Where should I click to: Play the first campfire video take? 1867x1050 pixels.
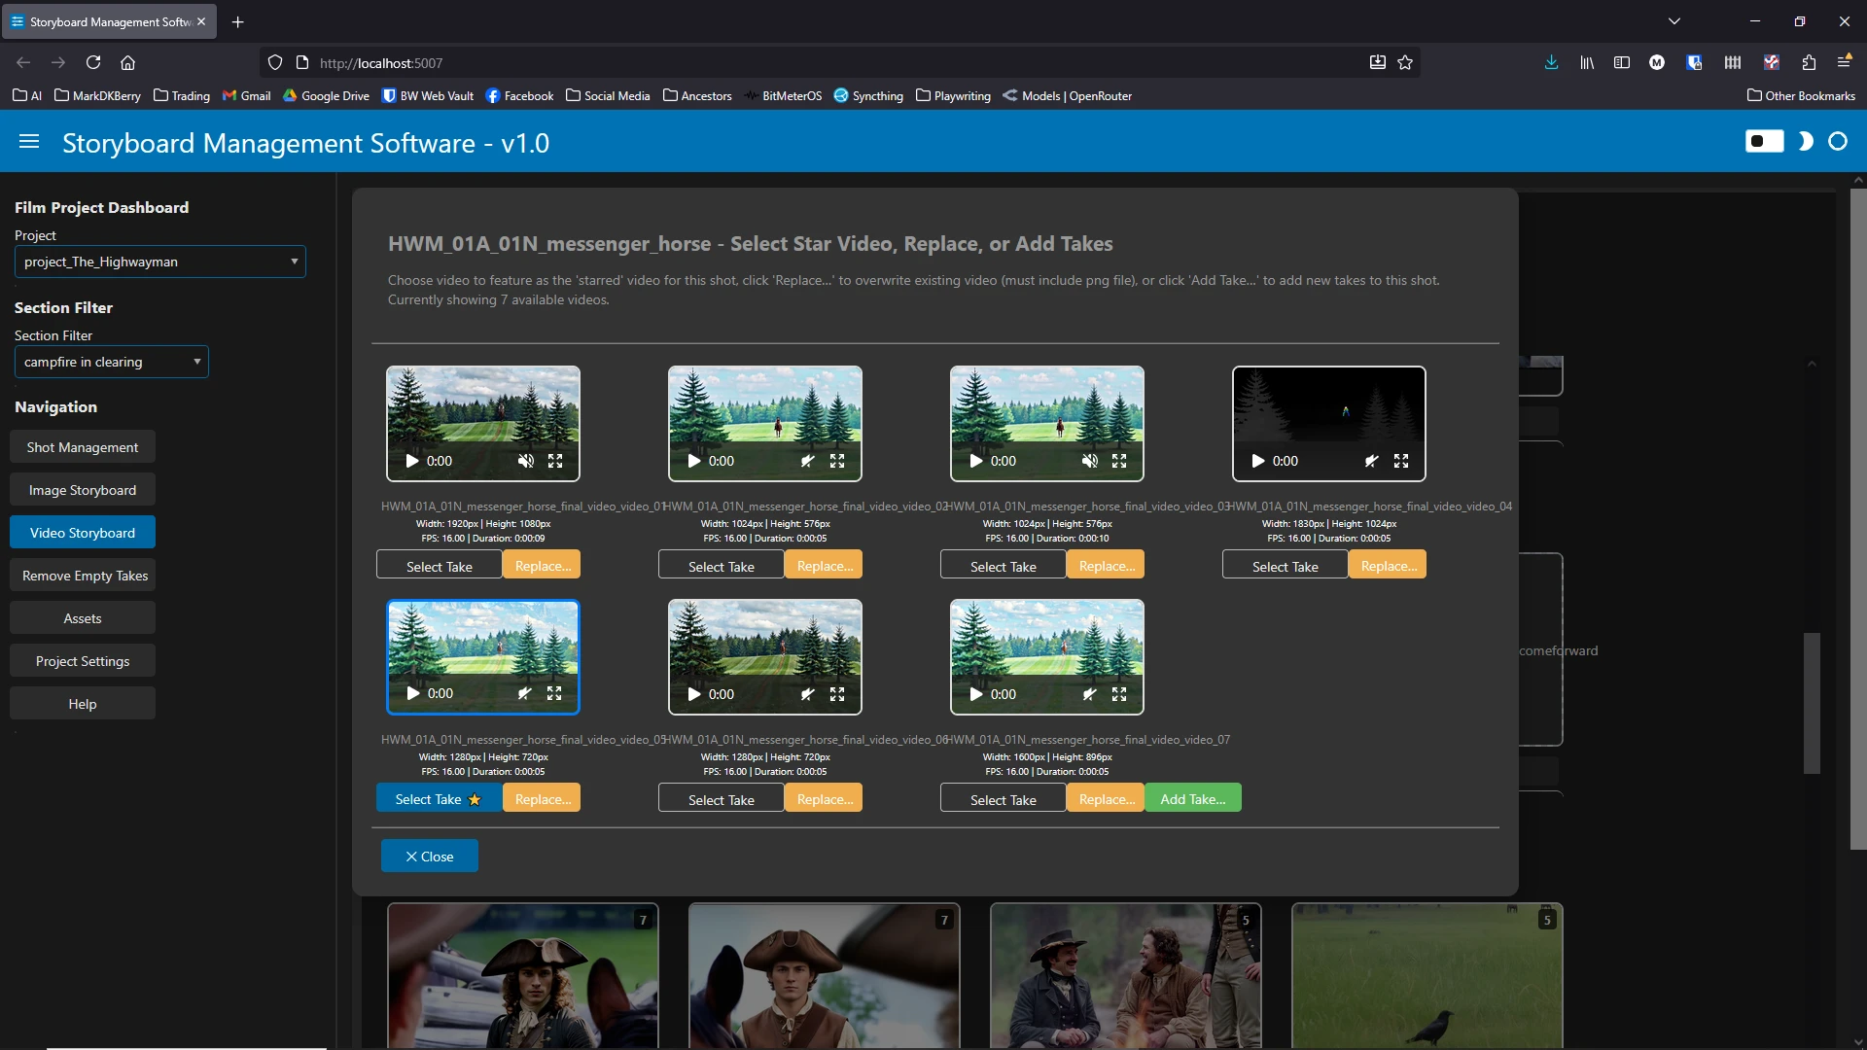412,461
